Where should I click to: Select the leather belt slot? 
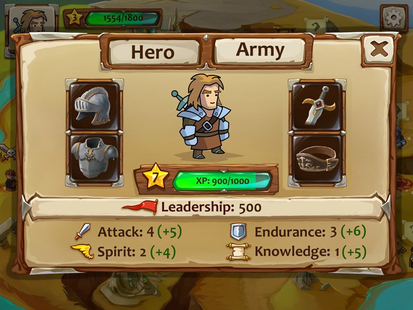point(317,158)
